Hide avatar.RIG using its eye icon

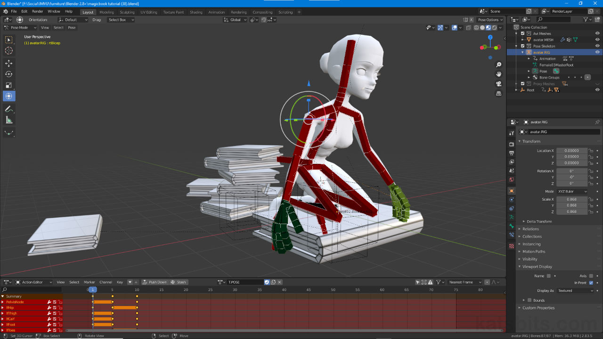click(x=597, y=52)
